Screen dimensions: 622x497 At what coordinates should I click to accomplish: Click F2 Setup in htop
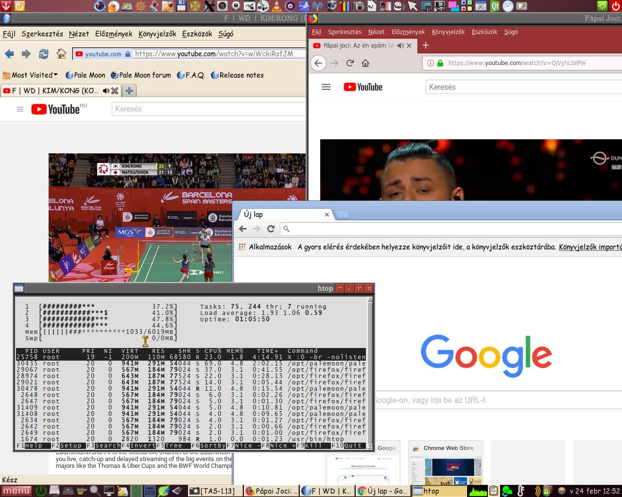coord(68,446)
